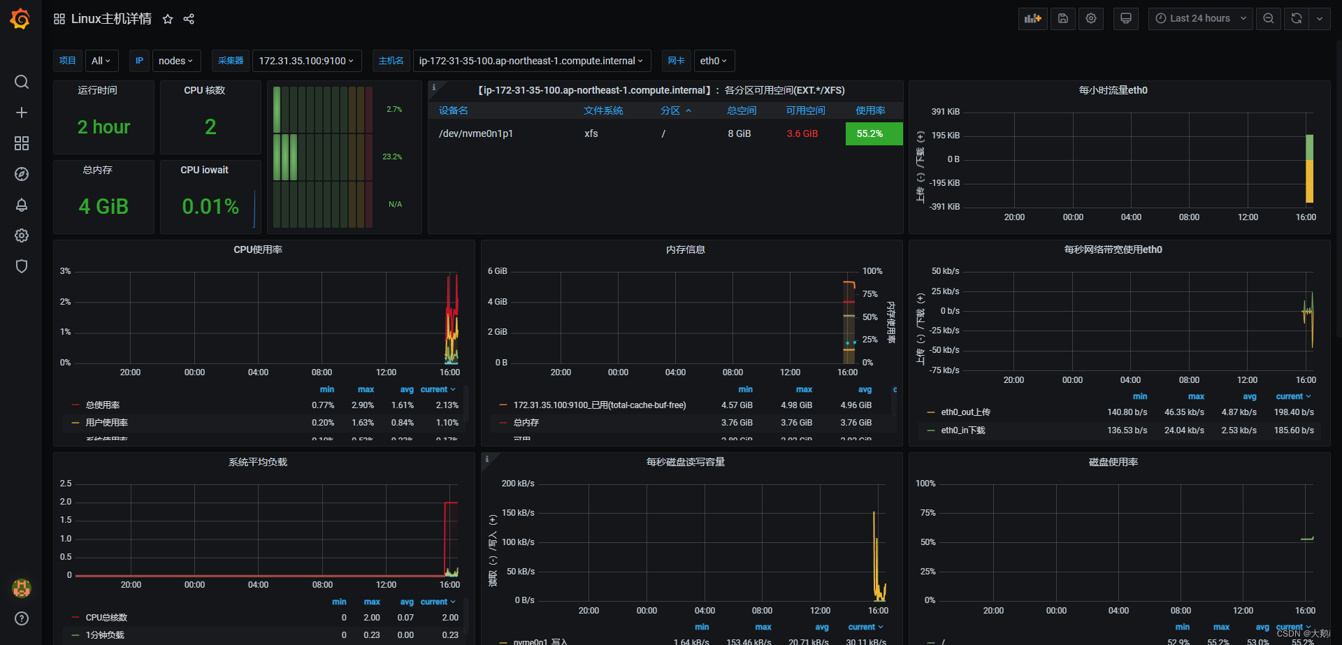Click the 55.2% usage cell
This screenshot has height=645, width=1342.
[874, 133]
